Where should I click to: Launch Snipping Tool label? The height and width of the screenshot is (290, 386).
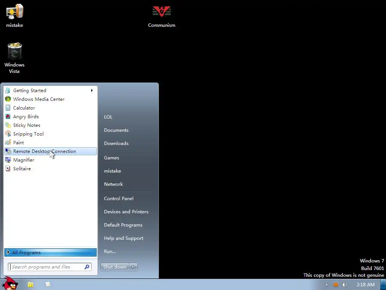[x=28, y=134]
